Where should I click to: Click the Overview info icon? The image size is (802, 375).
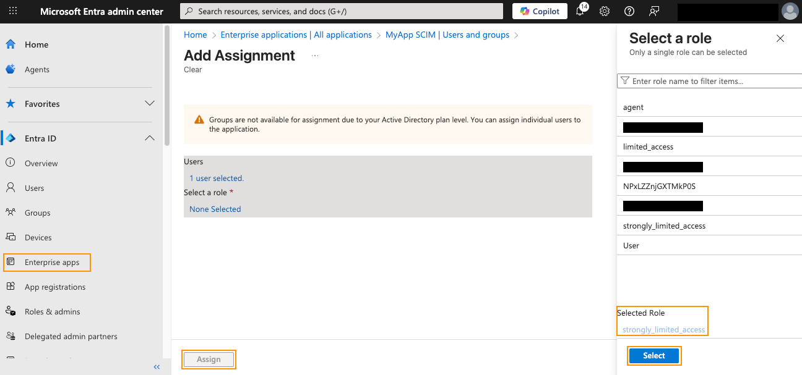pyautogui.click(x=11, y=163)
